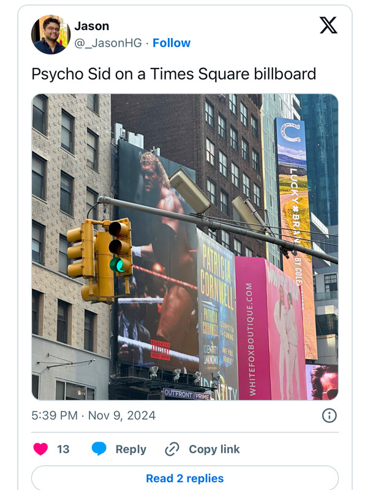The image size is (370, 490).
Task: Visit the @_JasonHG handle link
Action: [x=108, y=43]
